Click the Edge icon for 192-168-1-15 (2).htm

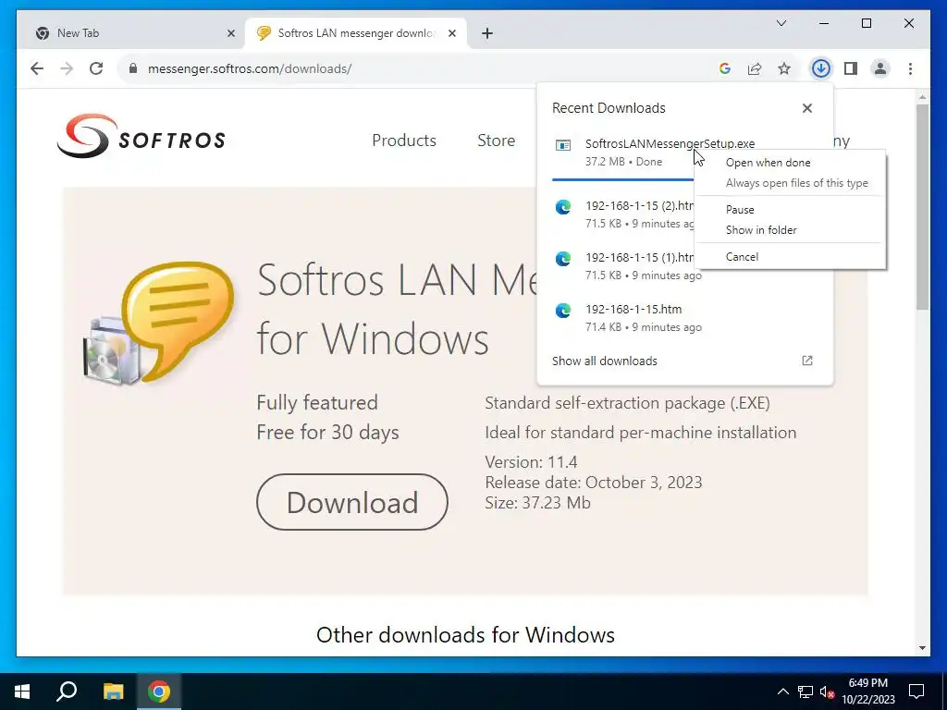563,208
